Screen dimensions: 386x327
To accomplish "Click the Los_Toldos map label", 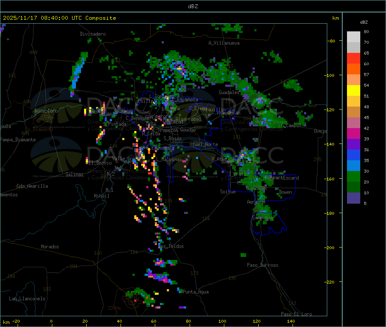I will 171,246.
